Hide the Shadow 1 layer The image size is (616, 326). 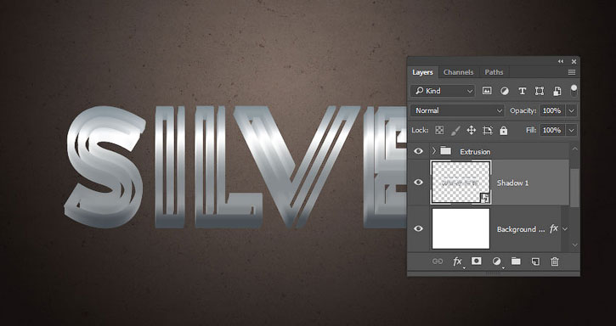[x=418, y=183]
